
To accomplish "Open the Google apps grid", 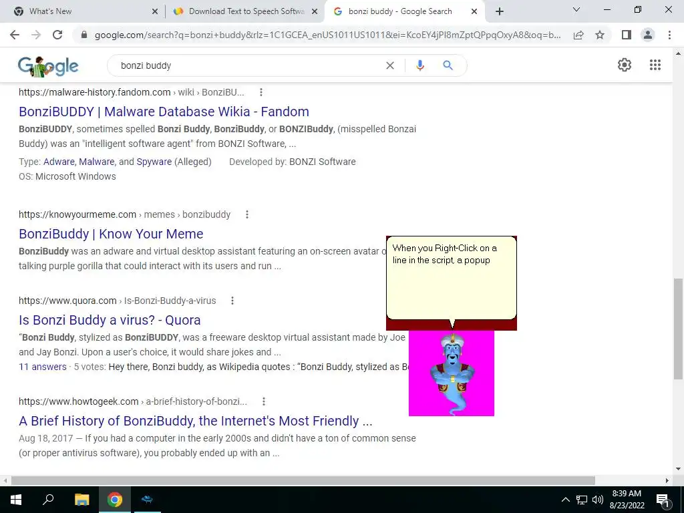I will (655, 65).
